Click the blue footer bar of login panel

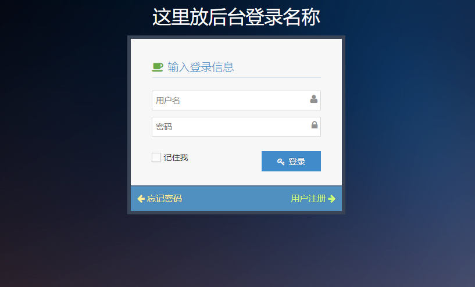pos(236,198)
